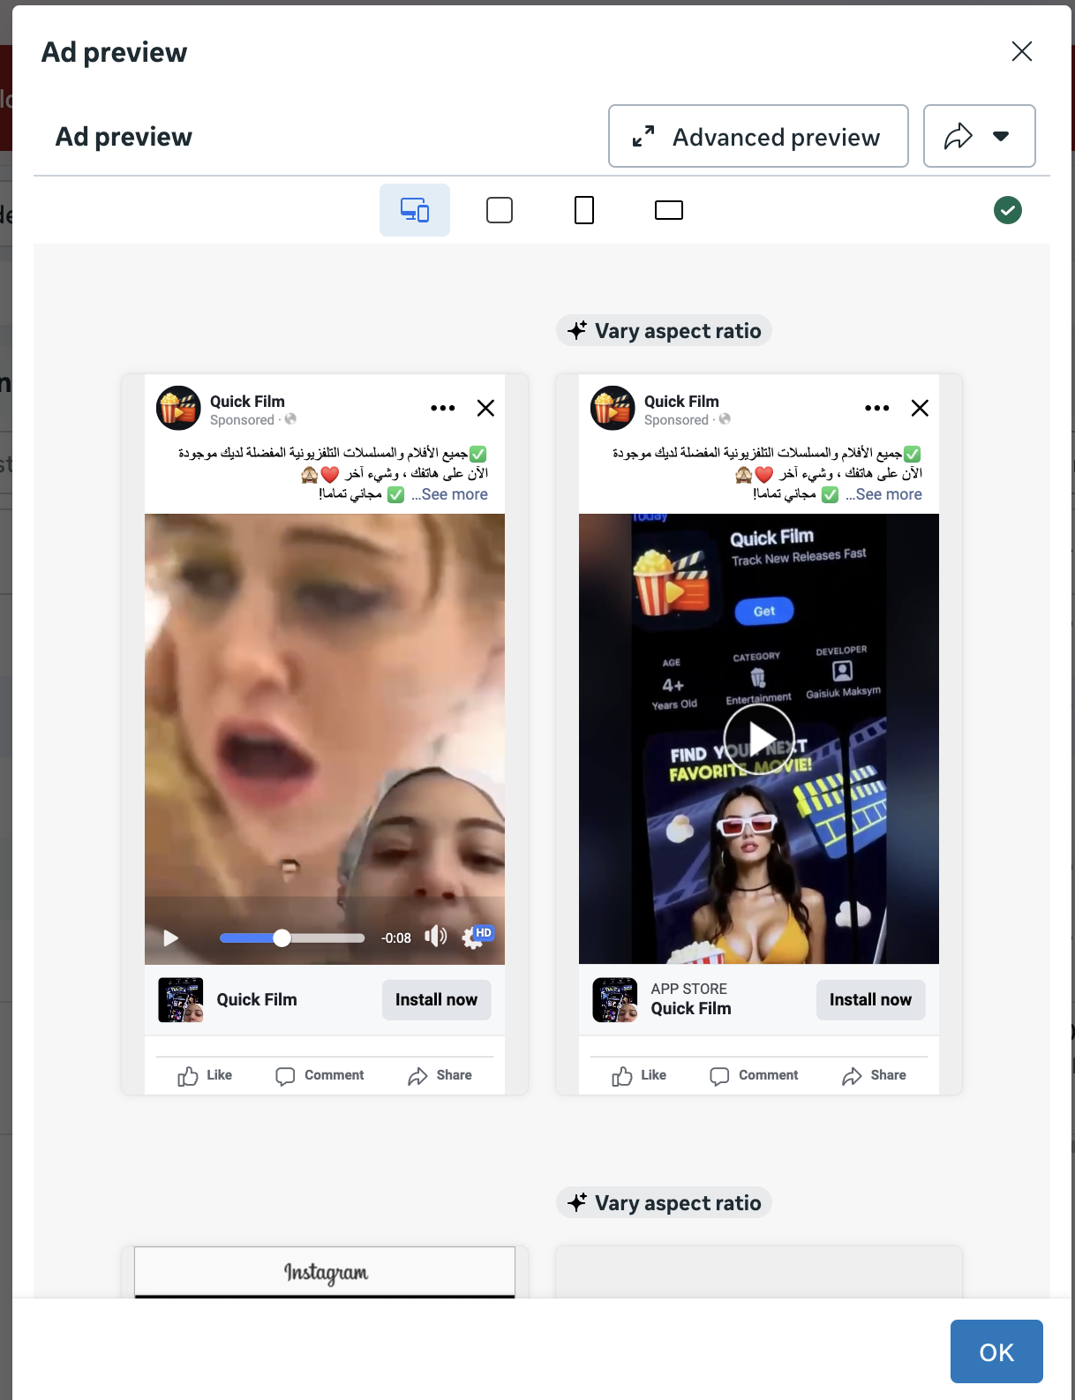The image size is (1075, 1400).
Task: Click See more in right ad text
Action: click(x=889, y=494)
